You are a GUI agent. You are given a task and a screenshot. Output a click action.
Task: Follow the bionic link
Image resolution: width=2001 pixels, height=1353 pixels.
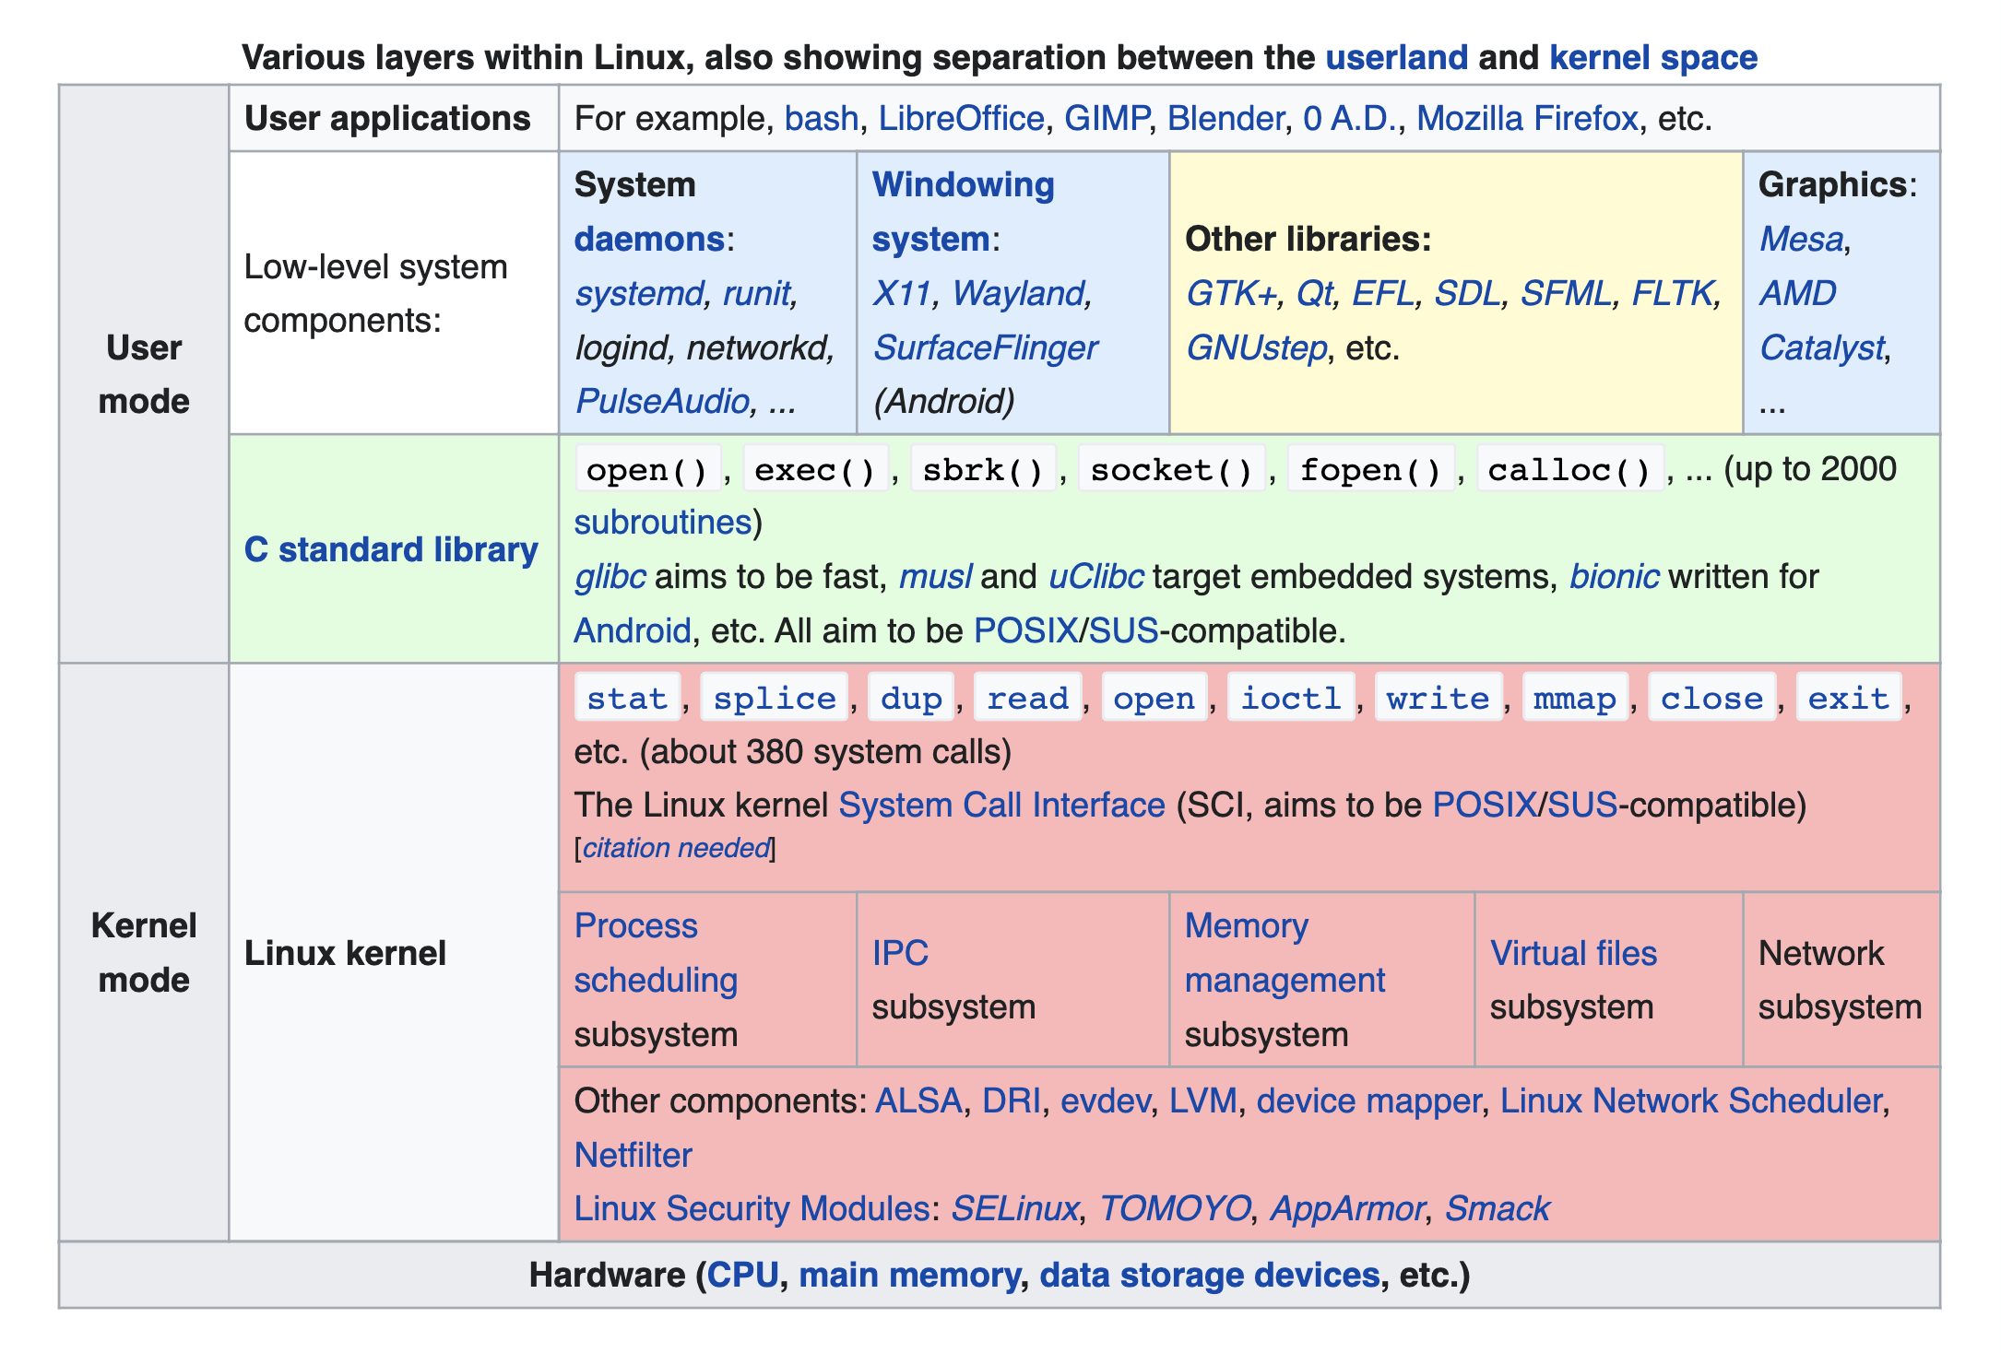1614,576
